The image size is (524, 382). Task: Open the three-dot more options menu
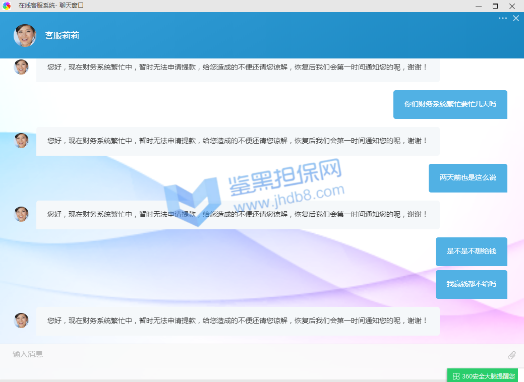point(503,18)
